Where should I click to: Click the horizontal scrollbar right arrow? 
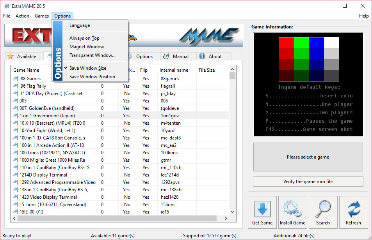(x=226, y=218)
